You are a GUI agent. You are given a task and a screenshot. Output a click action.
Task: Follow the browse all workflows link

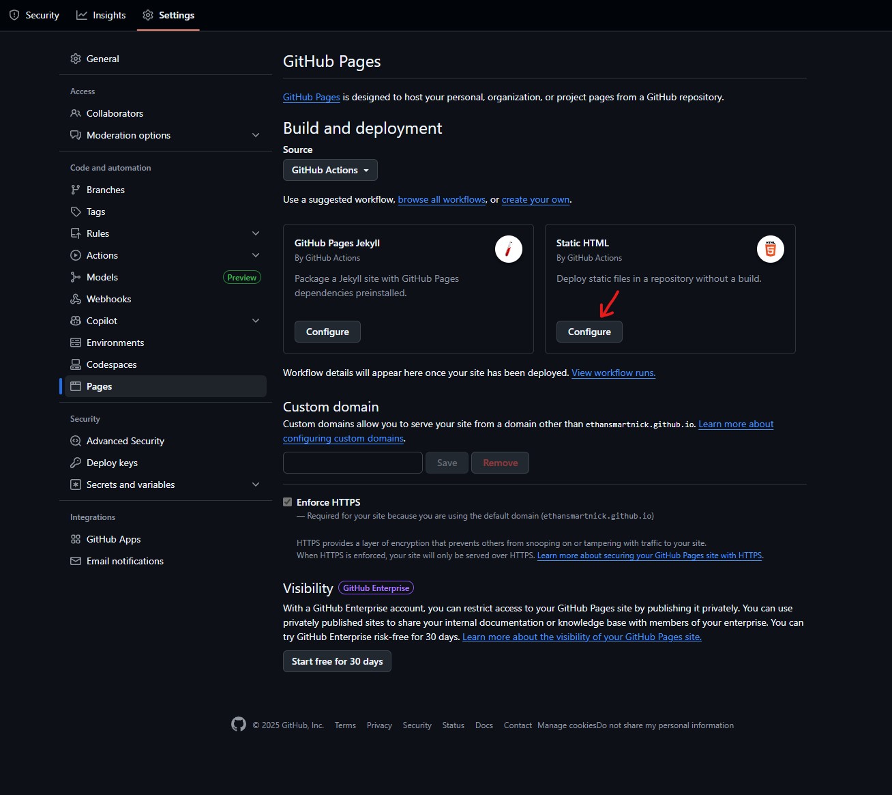(x=442, y=200)
